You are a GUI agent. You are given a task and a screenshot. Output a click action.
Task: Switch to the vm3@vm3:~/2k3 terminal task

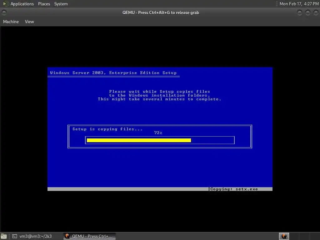(x=32, y=236)
